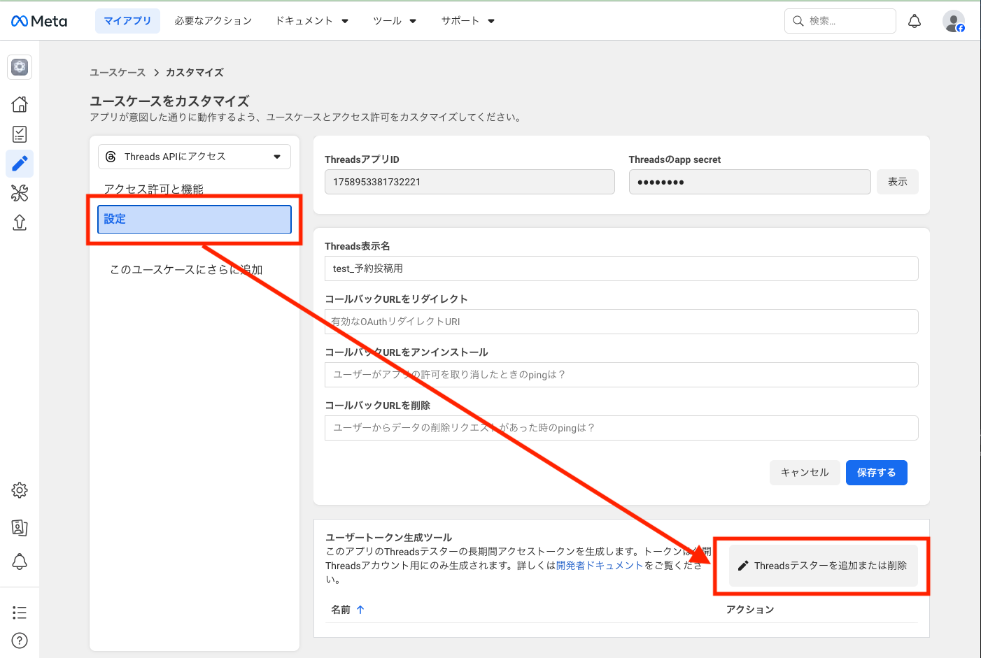Click Threadsテスターを追加または削除 button
The image size is (981, 658).
tap(823, 566)
